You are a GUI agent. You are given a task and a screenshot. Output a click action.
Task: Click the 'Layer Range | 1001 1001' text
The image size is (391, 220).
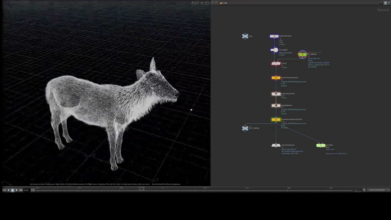[290, 153]
